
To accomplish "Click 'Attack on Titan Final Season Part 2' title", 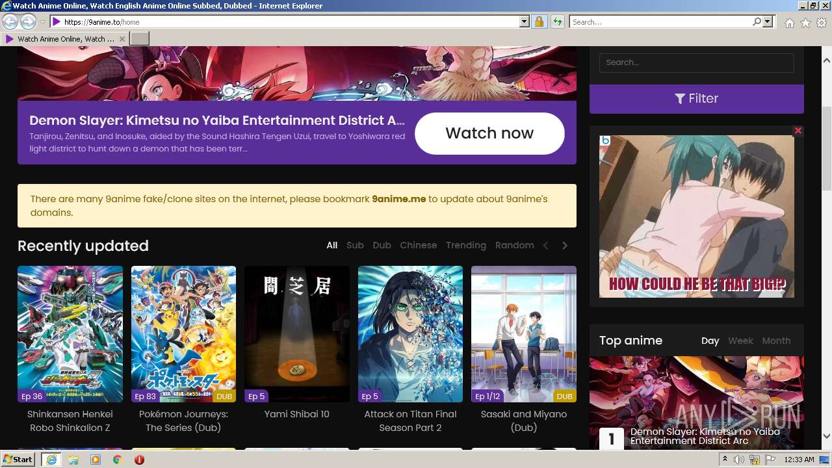I will tap(410, 421).
